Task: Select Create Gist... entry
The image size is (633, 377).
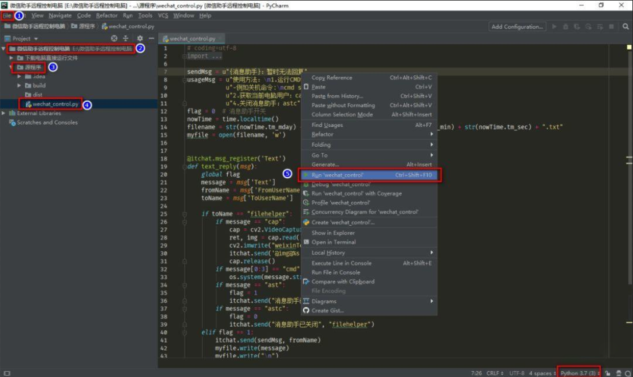Action: (x=369, y=311)
